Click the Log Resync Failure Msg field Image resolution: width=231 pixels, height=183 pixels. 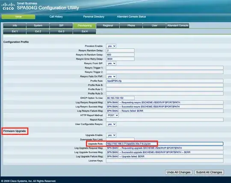pyautogui.click(x=165, y=111)
